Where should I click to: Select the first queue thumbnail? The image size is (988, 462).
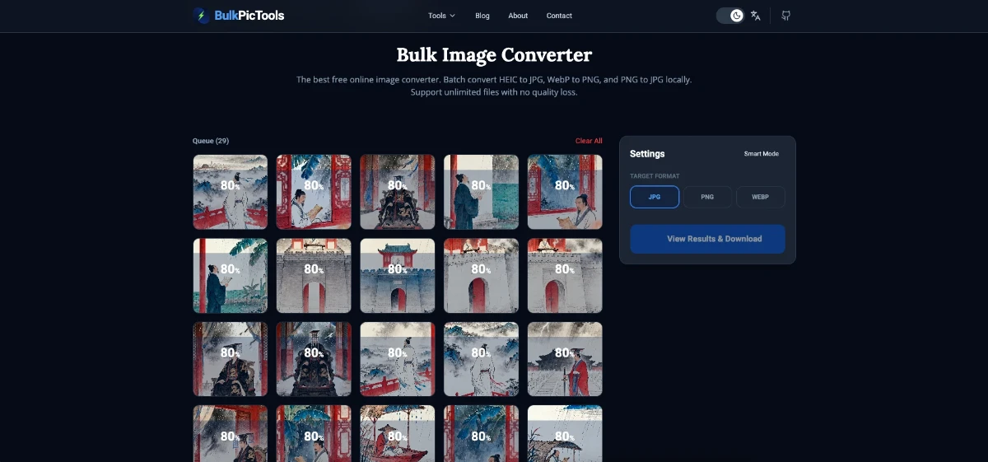point(230,192)
